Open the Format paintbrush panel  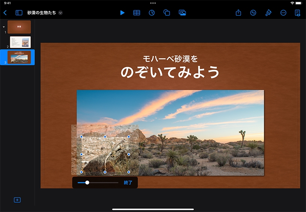click(268, 13)
